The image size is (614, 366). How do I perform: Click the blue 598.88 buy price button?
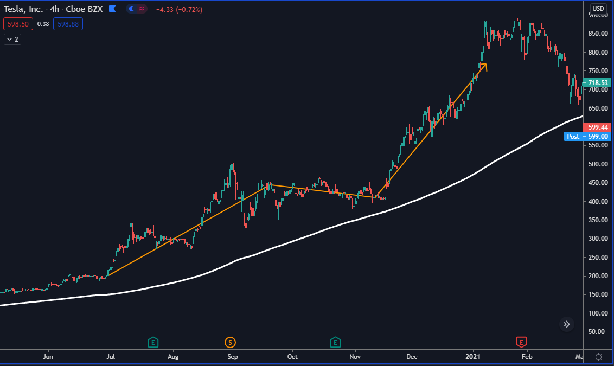68,24
